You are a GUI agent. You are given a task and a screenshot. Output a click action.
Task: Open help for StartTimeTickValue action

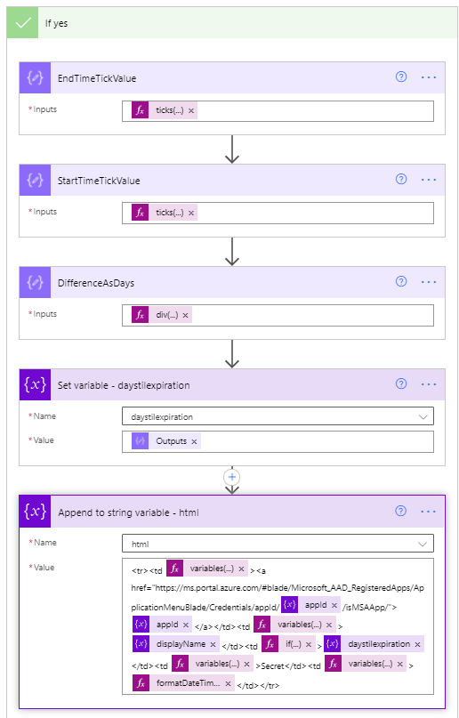401,179
